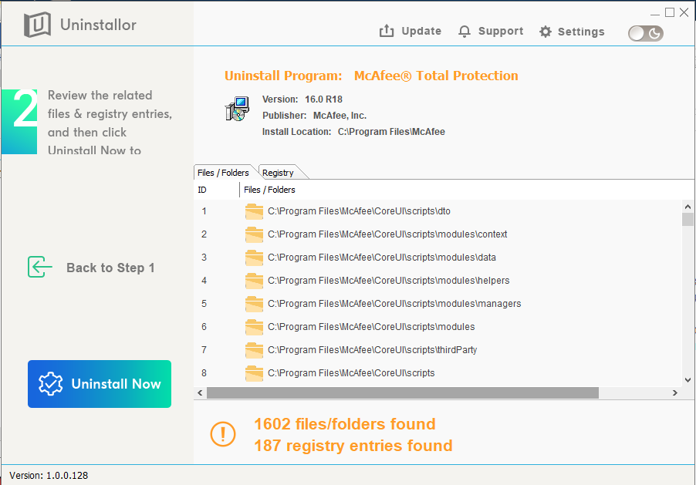
Task: Switch to the Registry tab
Action: tap(278, 173)
